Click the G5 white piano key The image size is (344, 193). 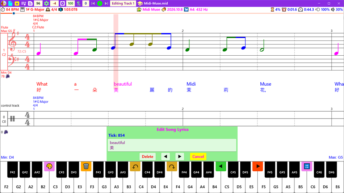point(276,186)
